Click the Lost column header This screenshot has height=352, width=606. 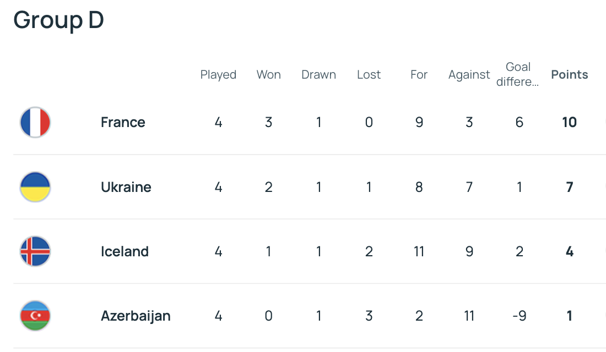coord(369,75)
